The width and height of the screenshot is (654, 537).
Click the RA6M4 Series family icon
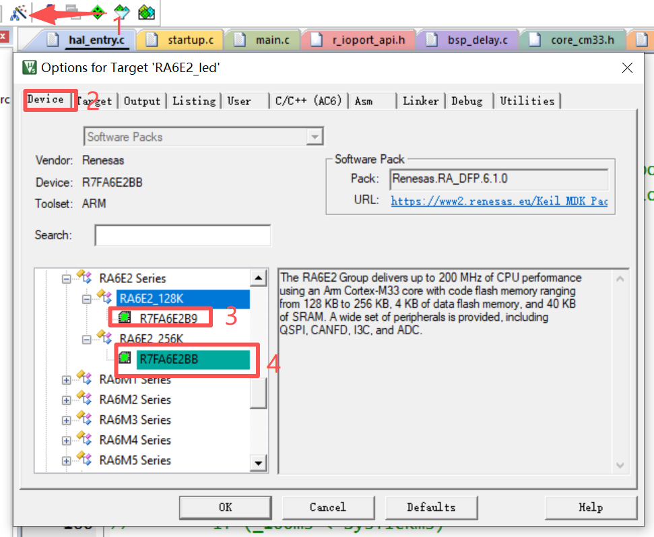click(x=84, y=439)
